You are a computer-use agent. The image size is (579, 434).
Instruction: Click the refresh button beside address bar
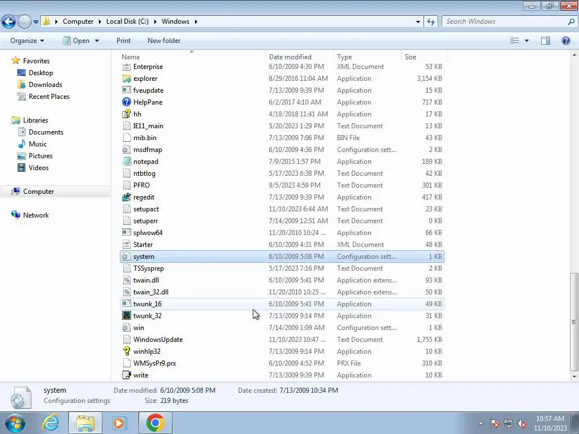coord(430,22)
